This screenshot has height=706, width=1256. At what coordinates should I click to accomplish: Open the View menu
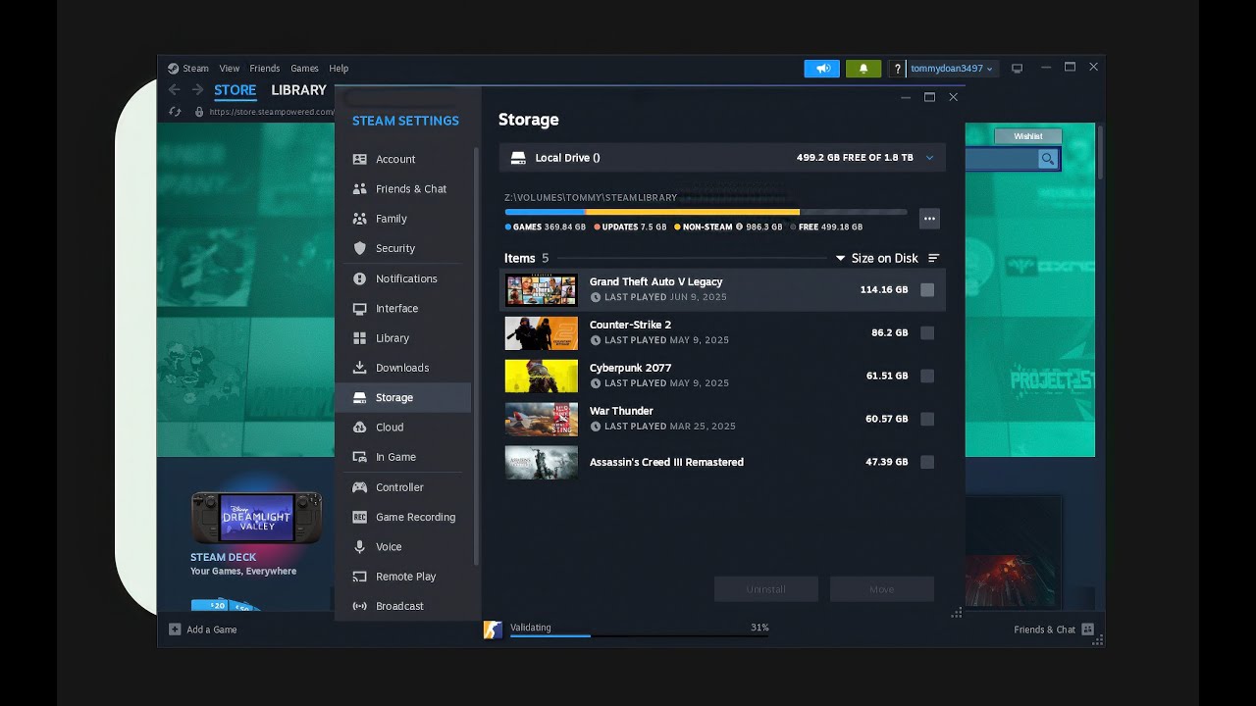click(230, 69)
